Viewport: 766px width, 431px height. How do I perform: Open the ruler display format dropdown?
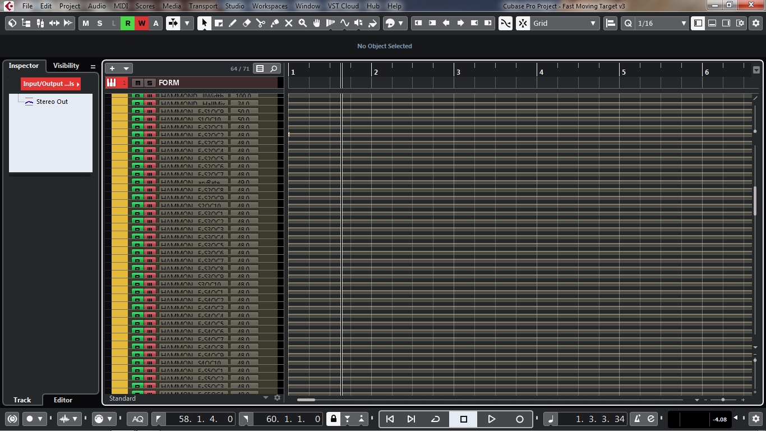tap(756, 70)
